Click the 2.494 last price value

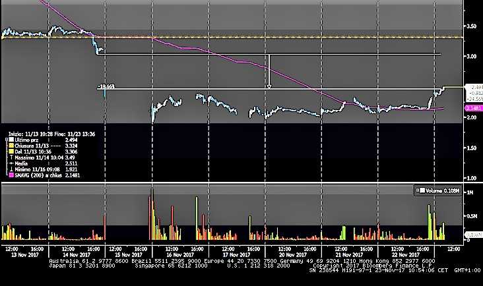click(x=71, y=140)
